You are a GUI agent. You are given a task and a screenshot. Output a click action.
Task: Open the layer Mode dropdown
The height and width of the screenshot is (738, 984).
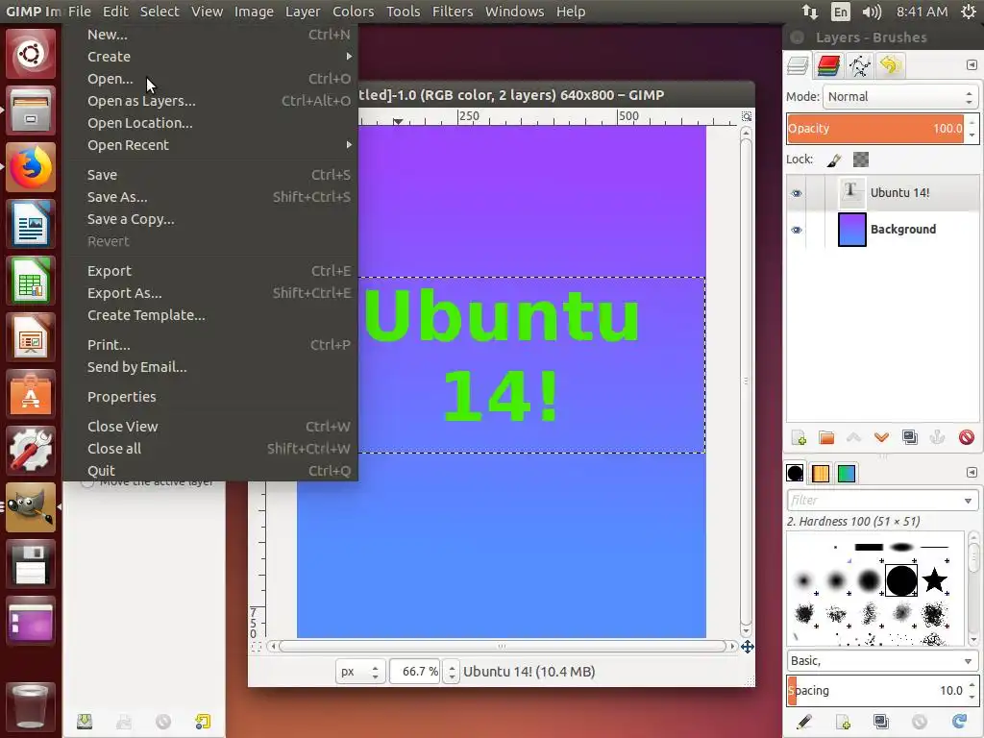(900, 97)
